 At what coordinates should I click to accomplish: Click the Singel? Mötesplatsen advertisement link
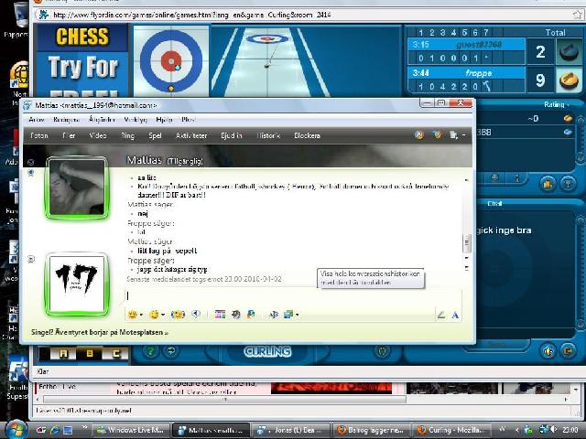[100, 332]
